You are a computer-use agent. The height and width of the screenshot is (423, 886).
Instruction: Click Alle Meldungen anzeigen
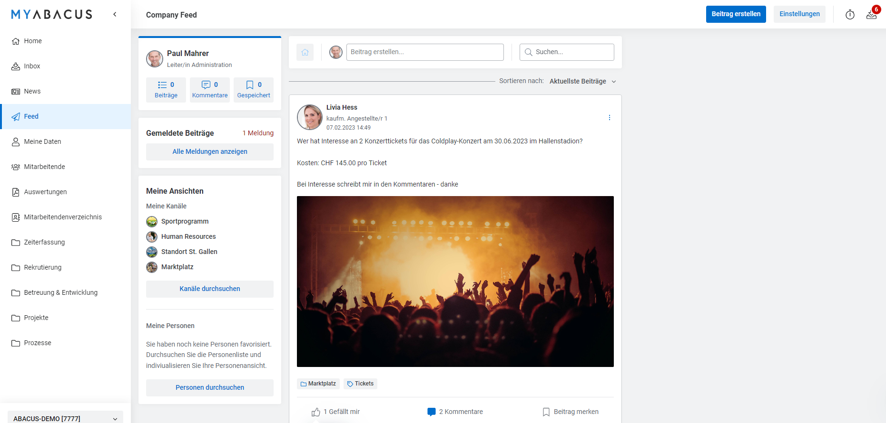pos(210,151)
